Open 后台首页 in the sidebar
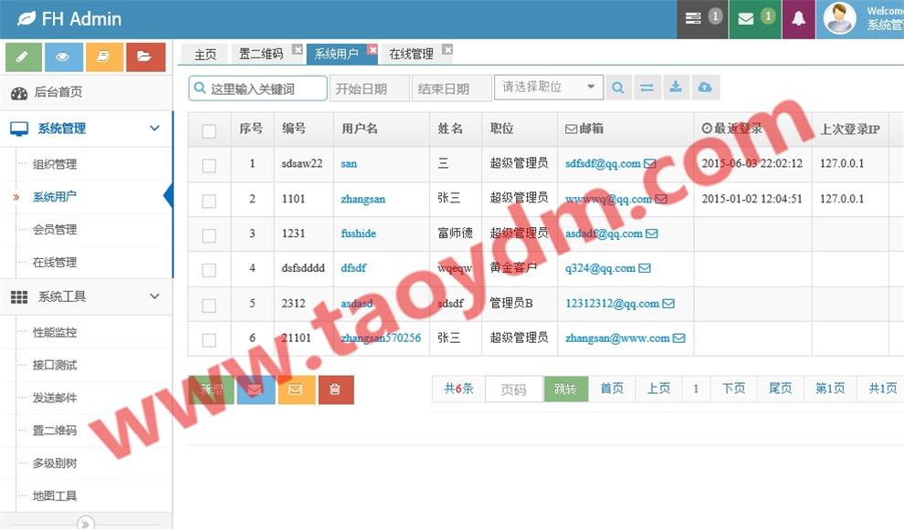Viewport: 904px width, 529px height. (x=86, y=92)
